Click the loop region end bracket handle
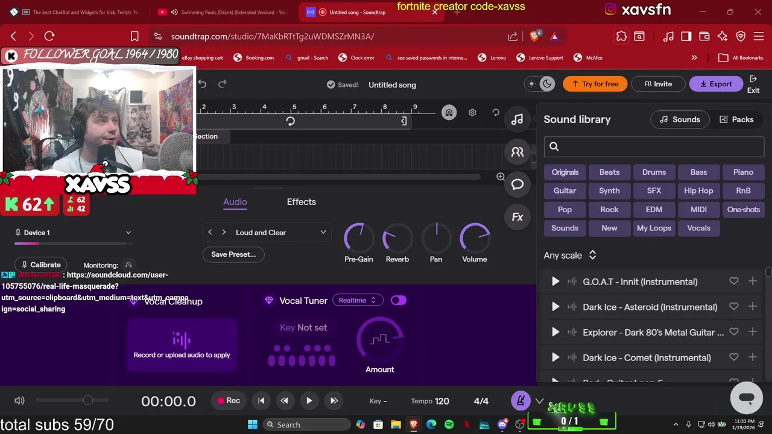This screenshot has height=434, width=772. (403, 121)
